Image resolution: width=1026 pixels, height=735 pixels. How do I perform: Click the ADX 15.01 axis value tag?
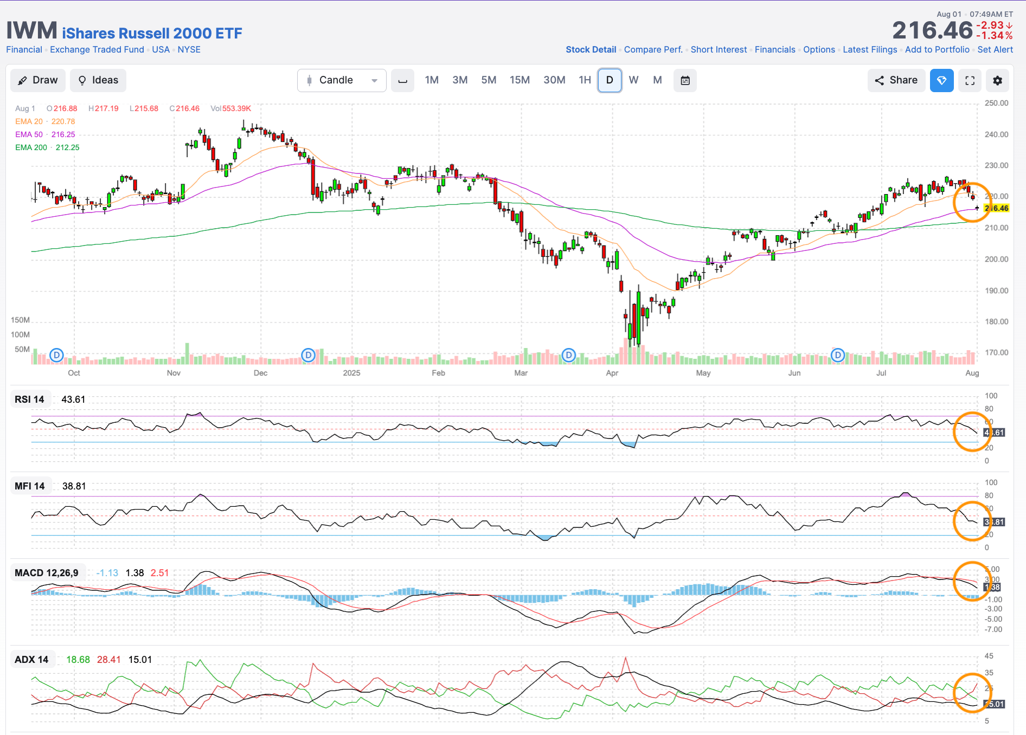[x=995, y=704]
